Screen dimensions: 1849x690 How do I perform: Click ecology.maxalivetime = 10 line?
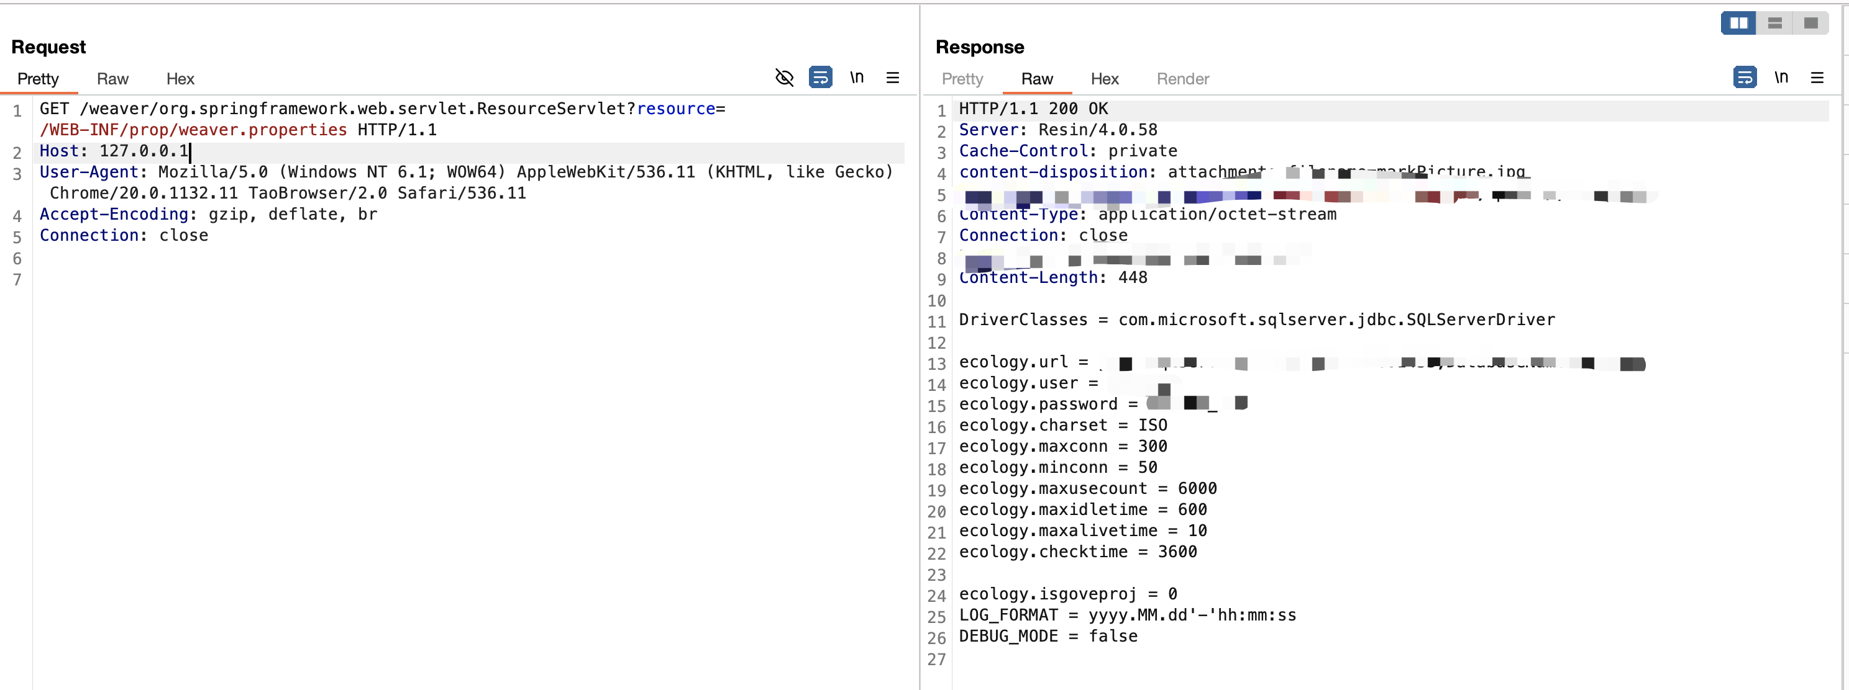(x=1083, y=531)
